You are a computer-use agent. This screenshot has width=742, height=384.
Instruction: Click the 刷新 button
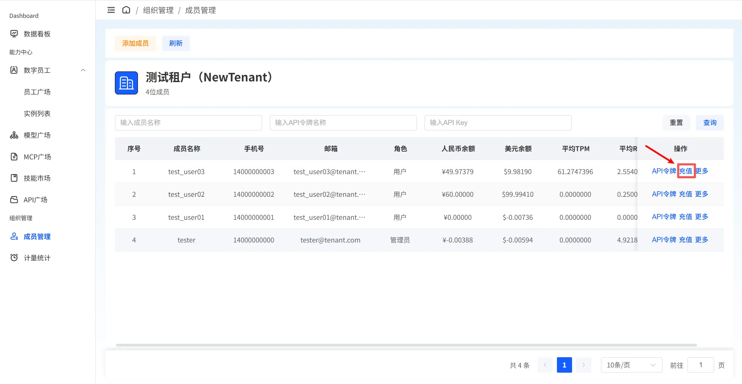point(176,43)
